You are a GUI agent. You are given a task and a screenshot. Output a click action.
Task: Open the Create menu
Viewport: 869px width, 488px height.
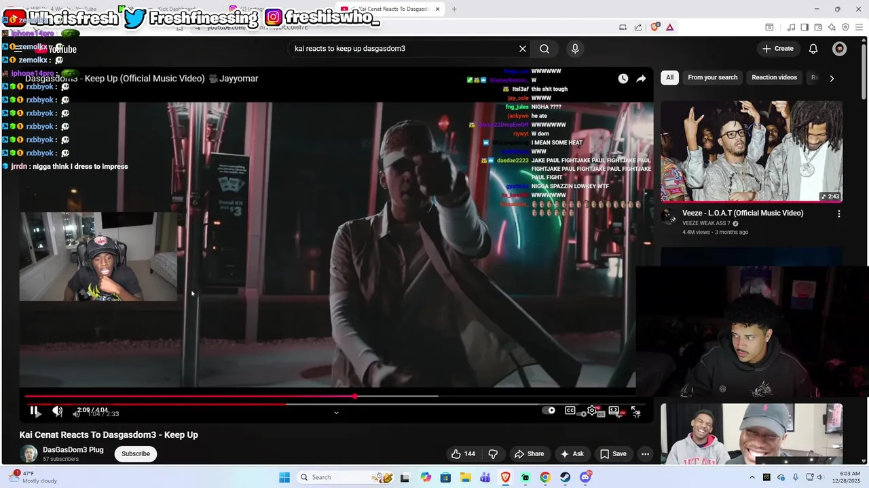778,49
